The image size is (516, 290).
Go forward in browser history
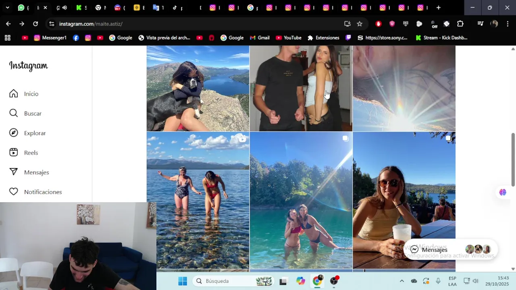22,24
